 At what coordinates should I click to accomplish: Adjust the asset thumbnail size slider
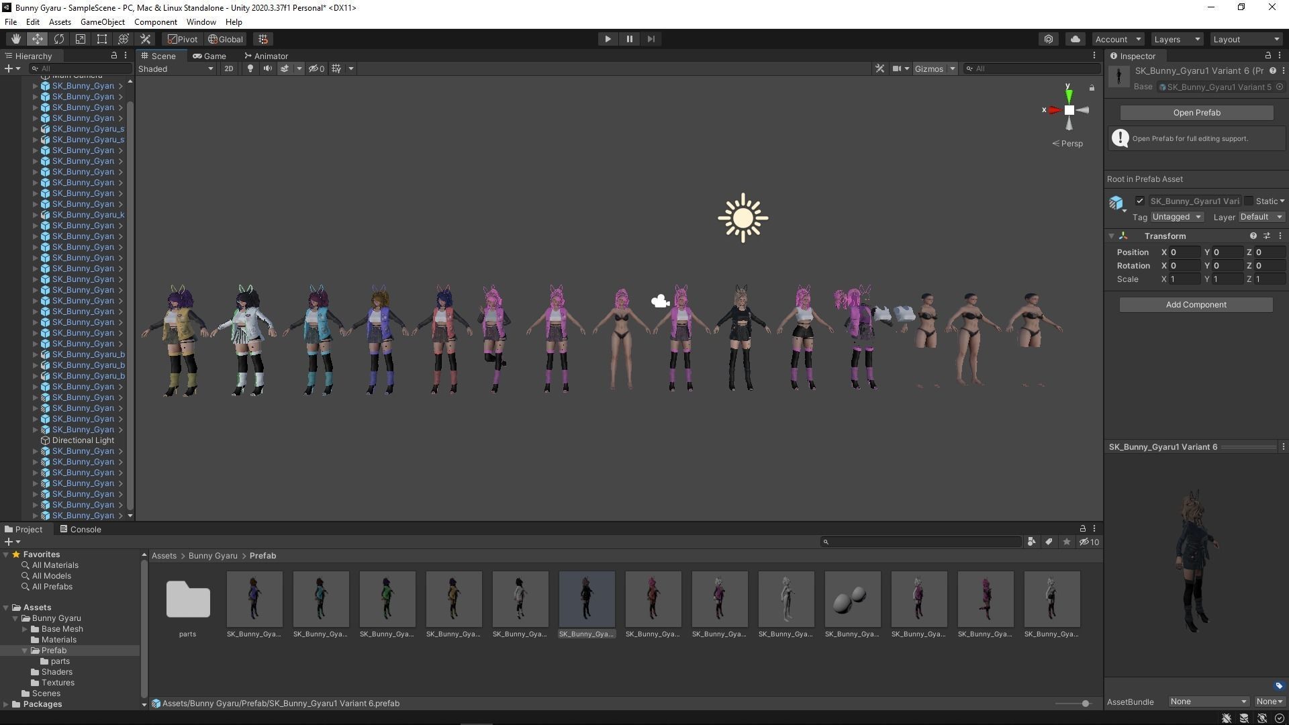tap(1086, 704)
